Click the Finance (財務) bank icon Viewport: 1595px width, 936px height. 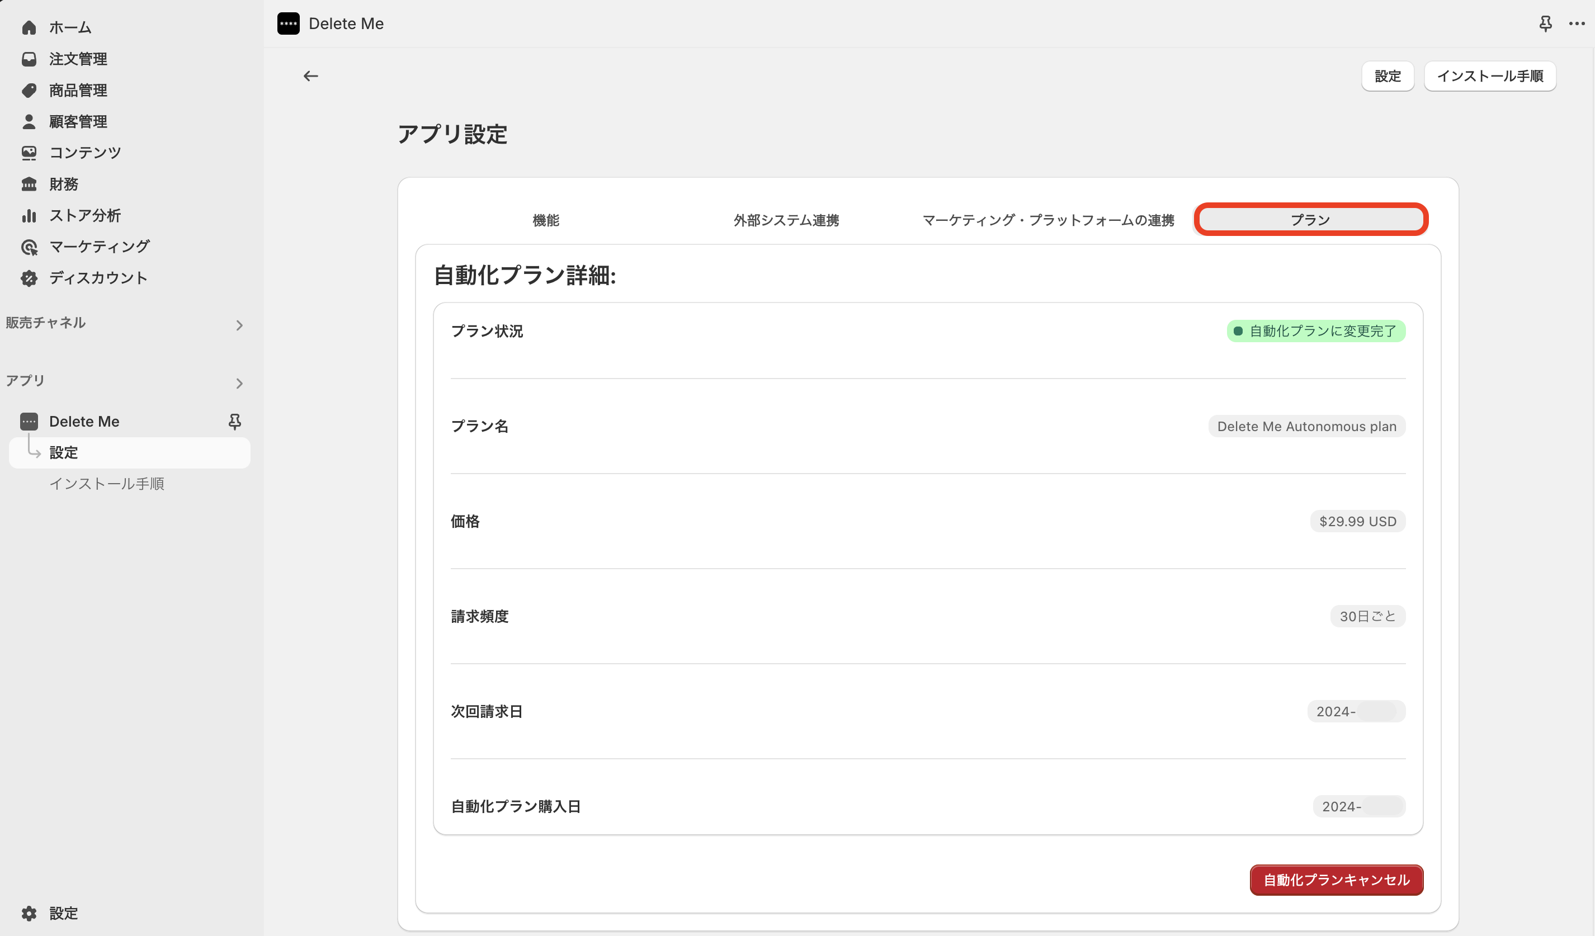click(29, 184)
